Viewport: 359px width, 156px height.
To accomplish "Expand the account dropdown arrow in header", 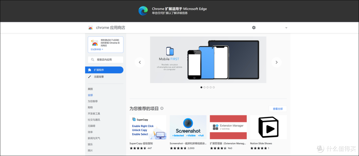I will pyautogui.click(x=286, y=28).
